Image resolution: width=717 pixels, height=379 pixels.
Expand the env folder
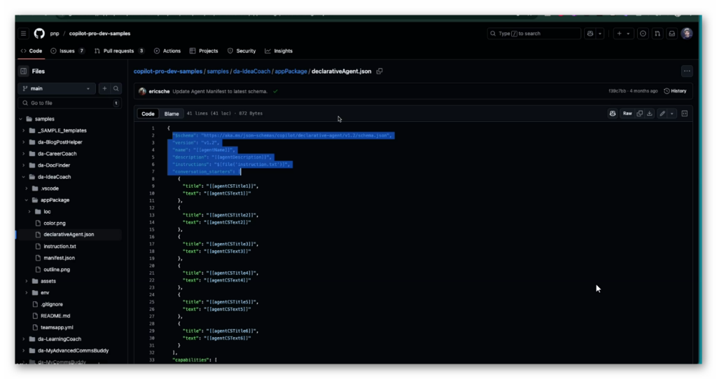coord(27,293)
